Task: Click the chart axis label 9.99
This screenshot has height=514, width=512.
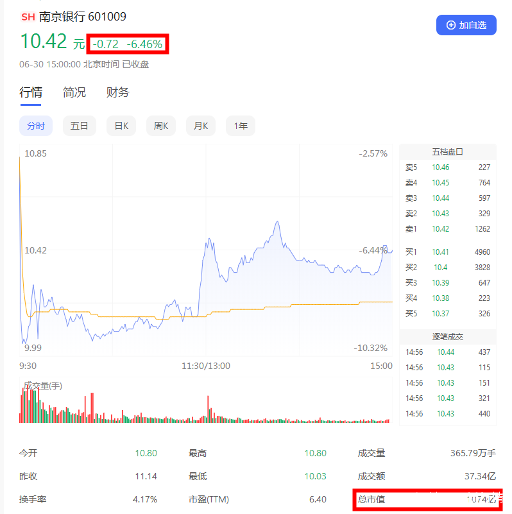Action: pyautogui.click(x=33, y=348)
